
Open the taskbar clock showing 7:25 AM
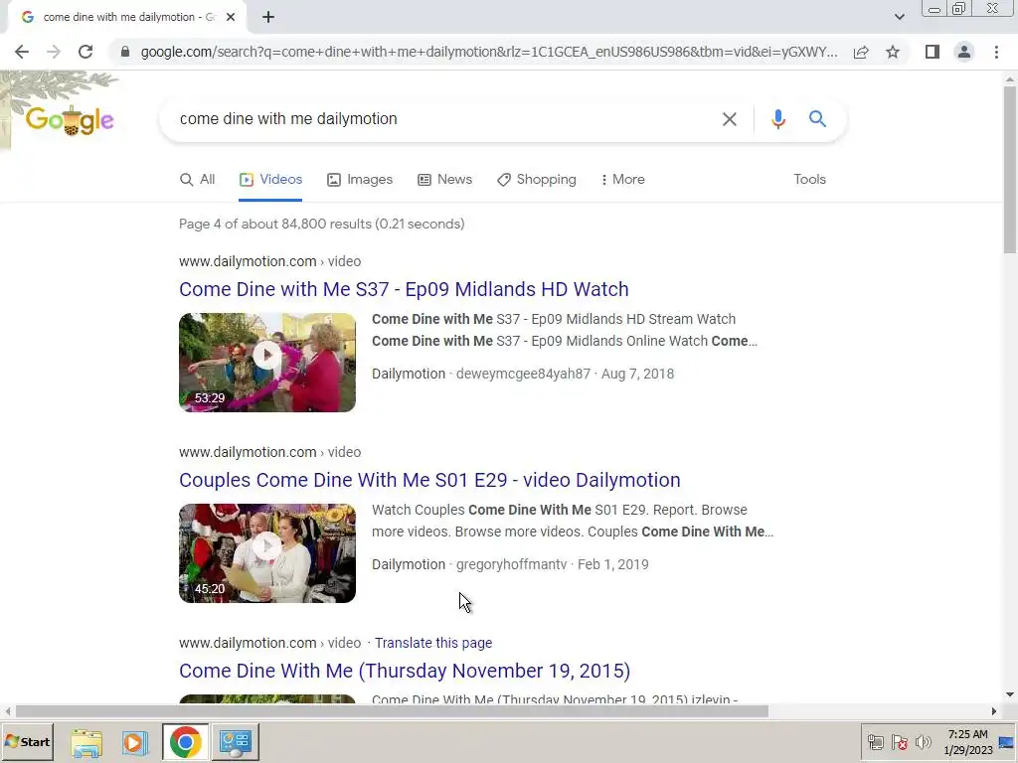click(x=968, y=742)
